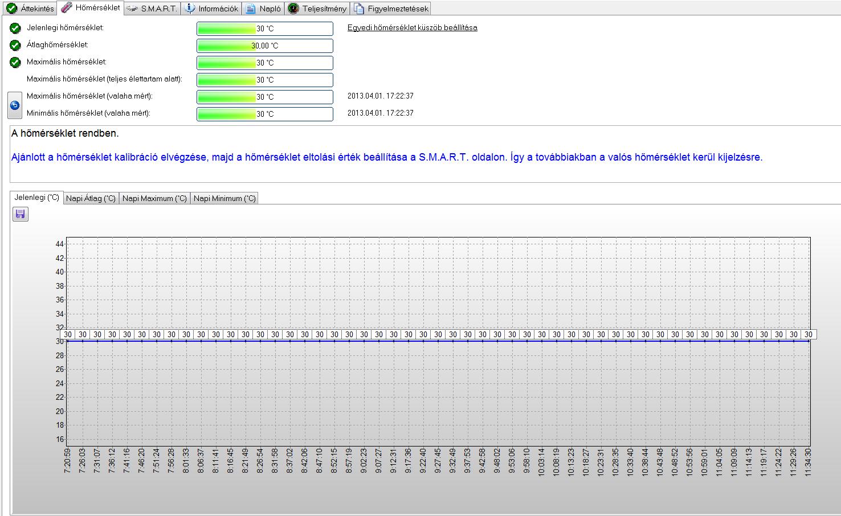Screen dimensions: 841x516
Task: Open the Figyelmeztetések tab
Action: pos(390,9)
